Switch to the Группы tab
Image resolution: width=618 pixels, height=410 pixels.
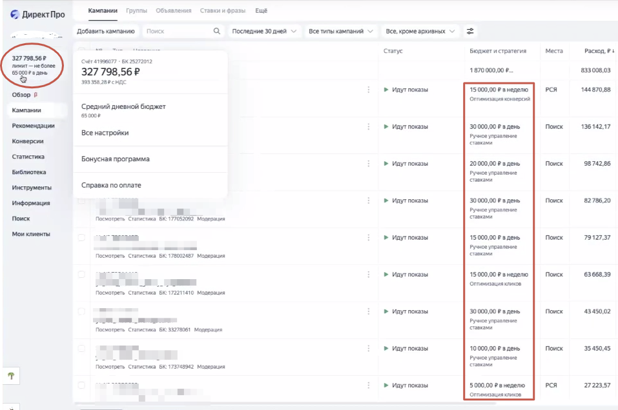click(136, 10)
